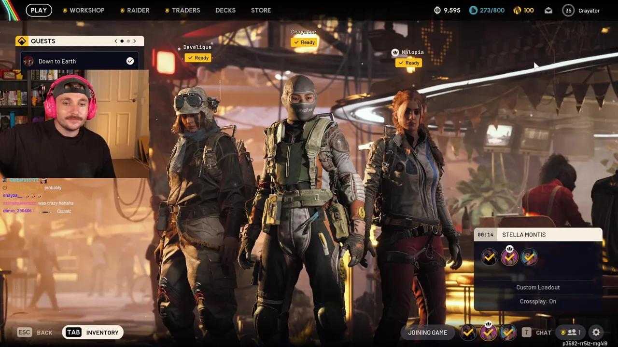The height and width of the screenshot is (347, 618).
Task: Click the party leader crown beside Nalopia
Action: click(395, 52)
